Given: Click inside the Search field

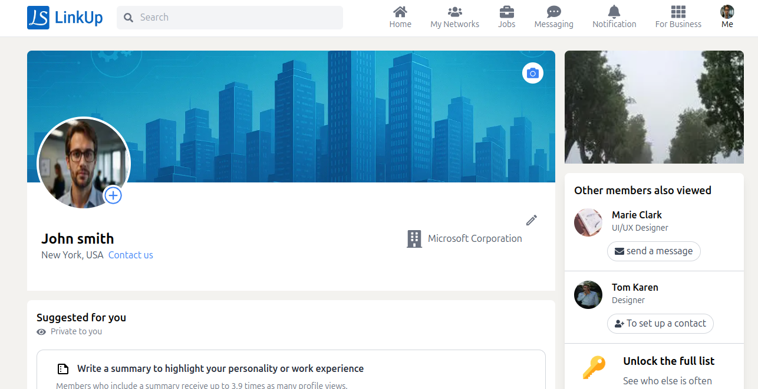Looking at the screenshot, I should (229, 17).
